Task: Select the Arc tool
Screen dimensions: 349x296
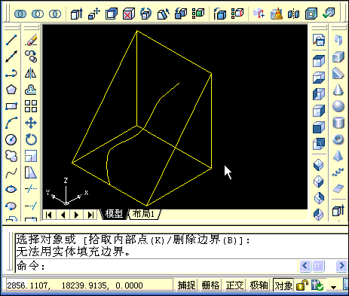Action: [11, 123]
